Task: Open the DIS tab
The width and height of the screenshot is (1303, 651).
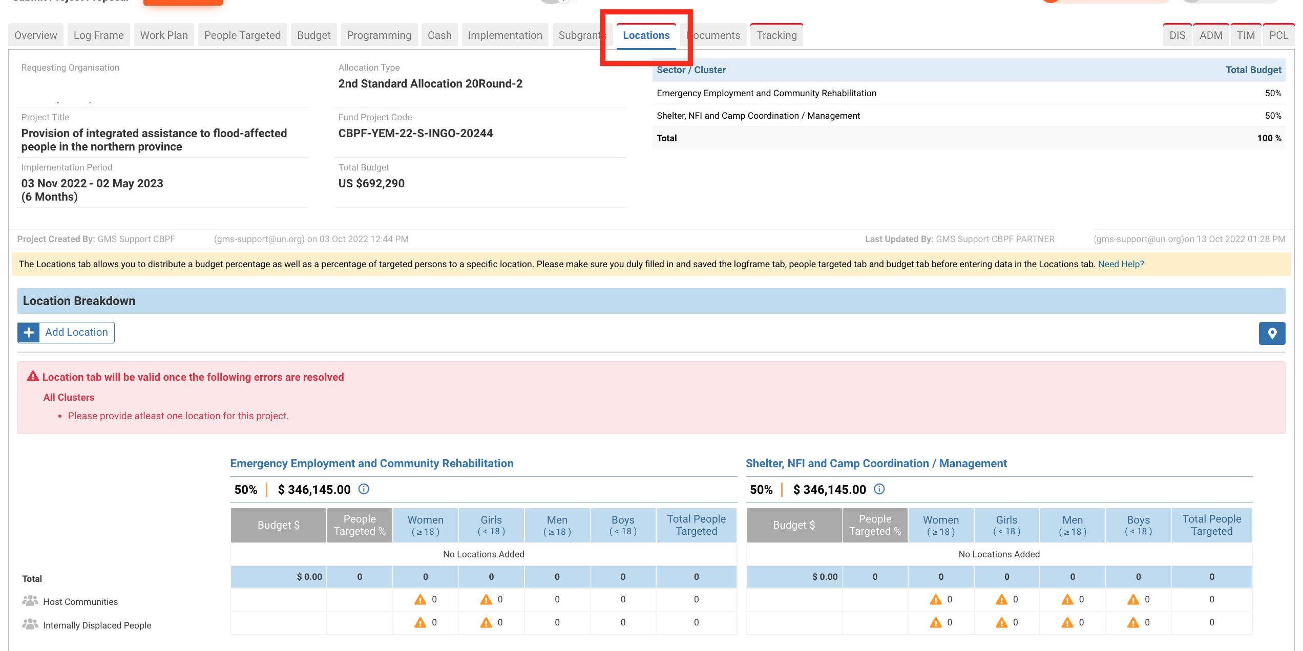Action: 1178,35
